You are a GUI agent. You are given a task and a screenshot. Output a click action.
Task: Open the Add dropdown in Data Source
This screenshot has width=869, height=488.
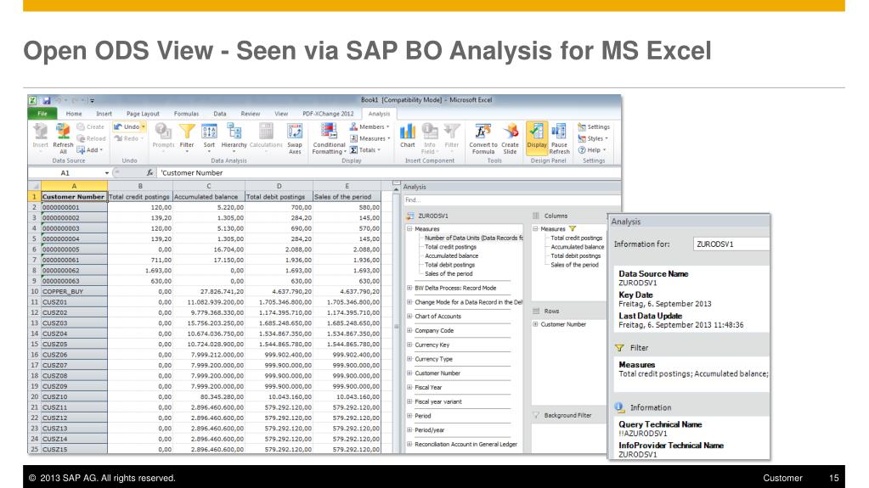(x=90, y=150)
